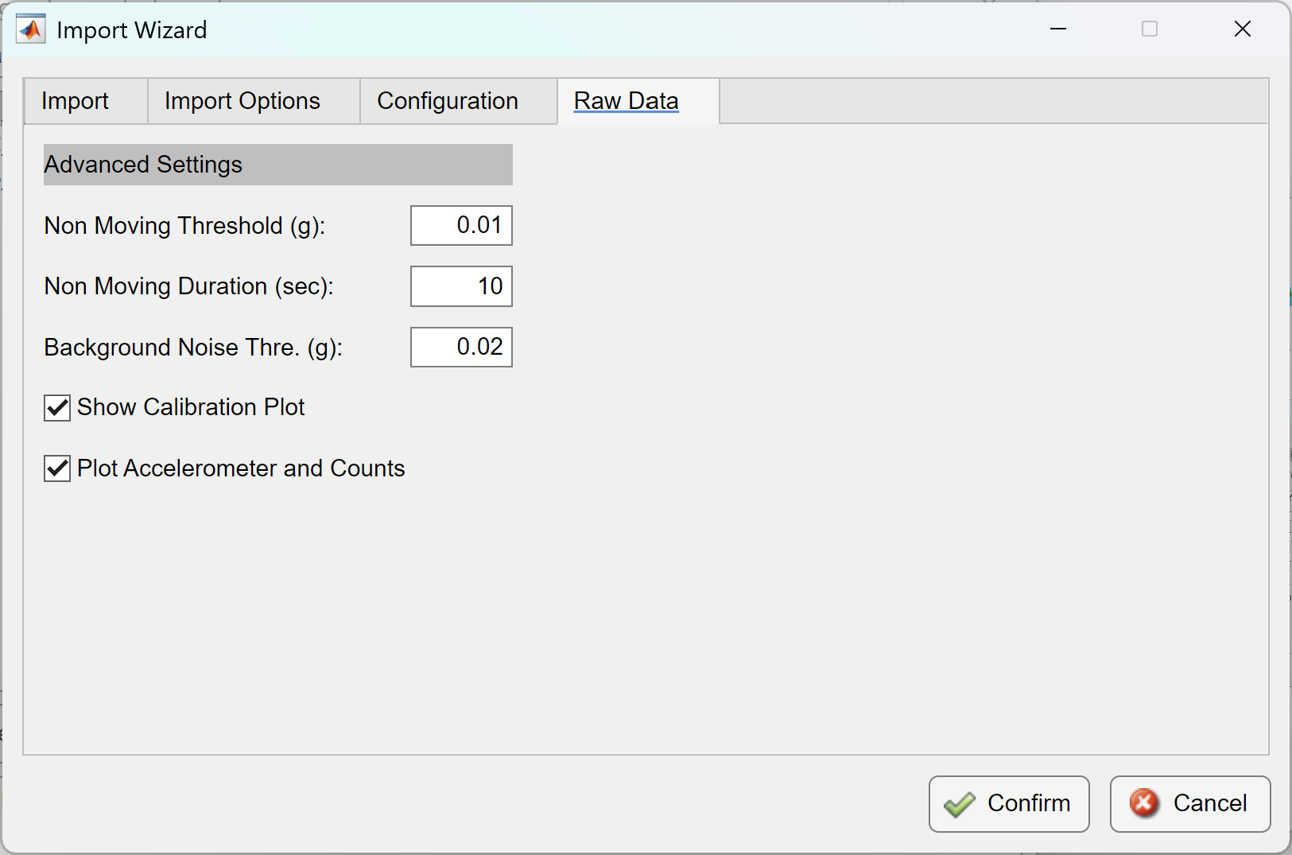Uncheck Show Calibration Plot
The width and height of the screenshot is (1292, 855).
[56, 408]
